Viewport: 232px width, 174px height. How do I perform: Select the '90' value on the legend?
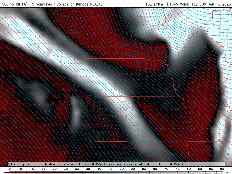211,169
